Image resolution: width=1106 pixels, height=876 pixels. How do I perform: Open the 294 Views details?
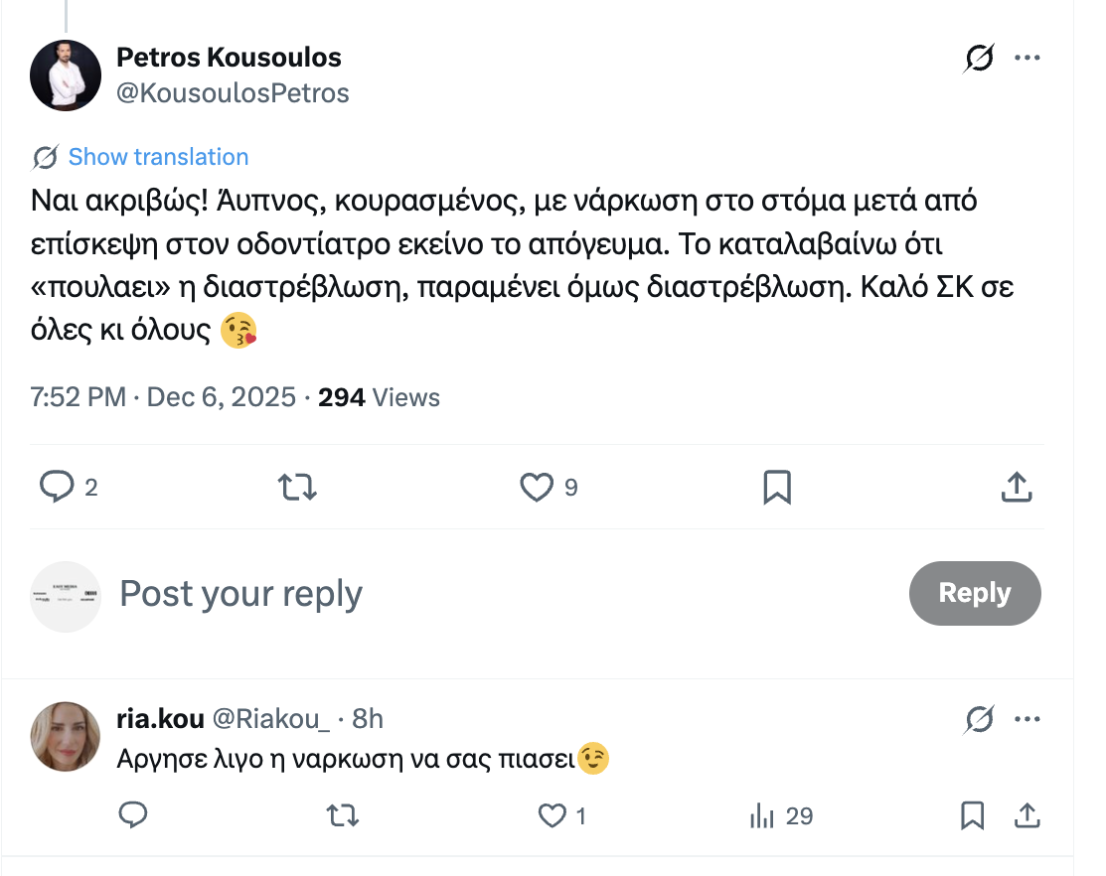pyautogui.click(x=378, y=396)
